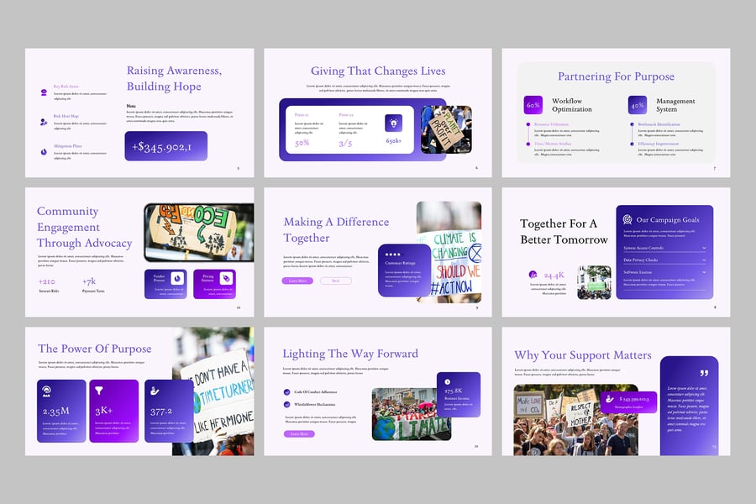Viewport: 756px width, 504px height.
Task: Click the pie chart icon in Vendor Process card
Action: (x=177, y=278)
